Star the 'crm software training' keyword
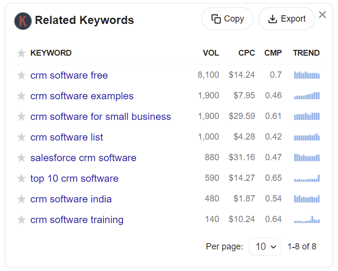This screenshot has height=271, width=338. pyautogui.click(x=21, y=220)
